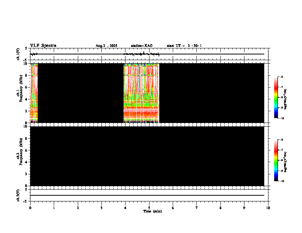Click the '6' kHz tick on ch.2 frequency axis
Screen dimensions: 302x233
coord(27,150)
